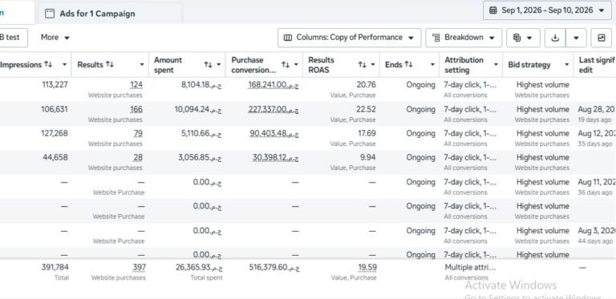Click total purchase value 516,379.60
Screen dimensions: 616x299
pos(274,268)
